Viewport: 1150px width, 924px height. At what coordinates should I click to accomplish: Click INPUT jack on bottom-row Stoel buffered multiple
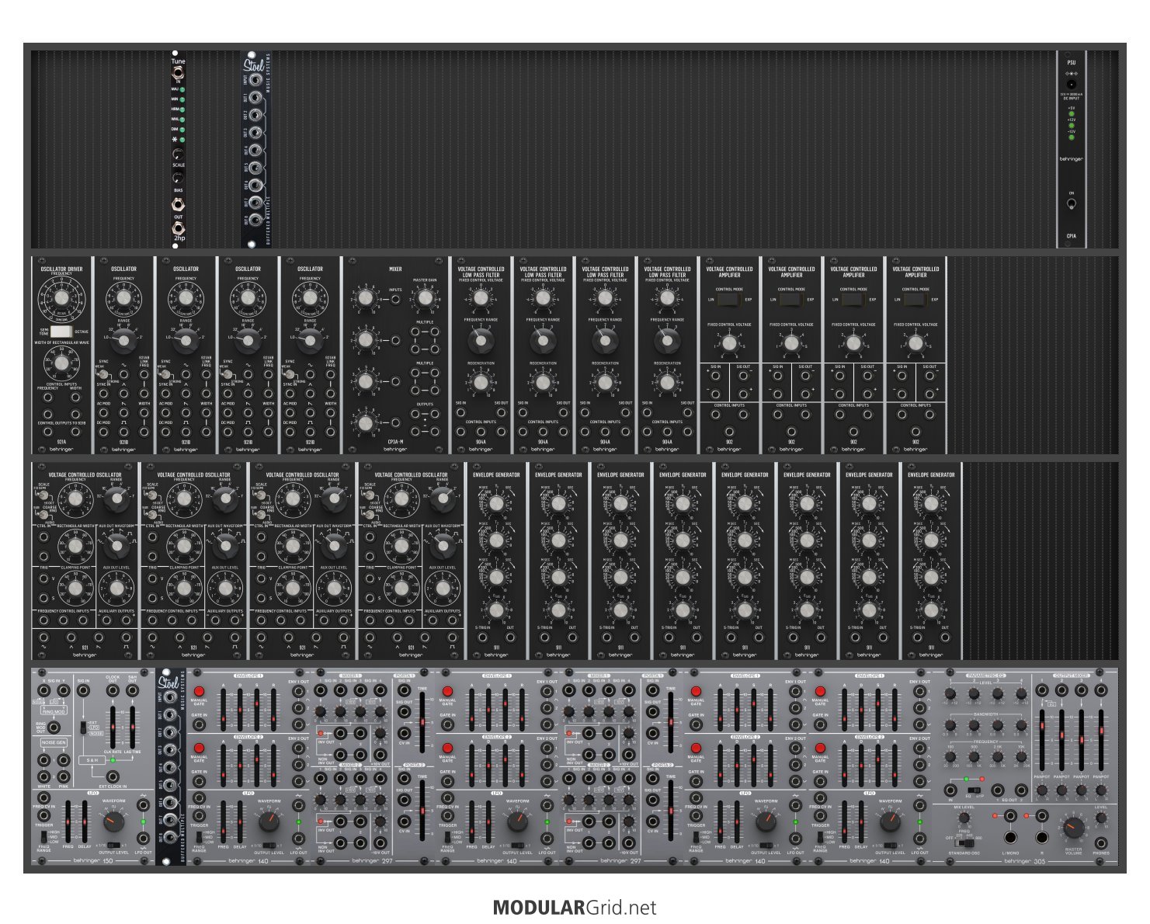click(170, 697)
